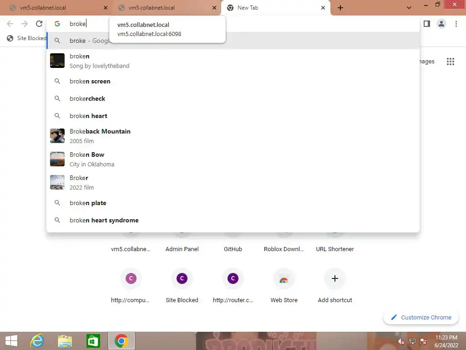
Task: Click Customize Chrome button
Action: point(421,317)
